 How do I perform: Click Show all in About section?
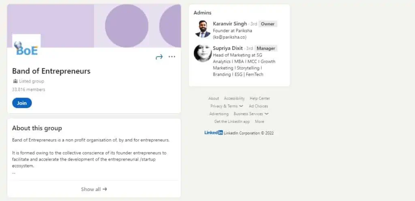pyautogui.click(x=94, y=189)
